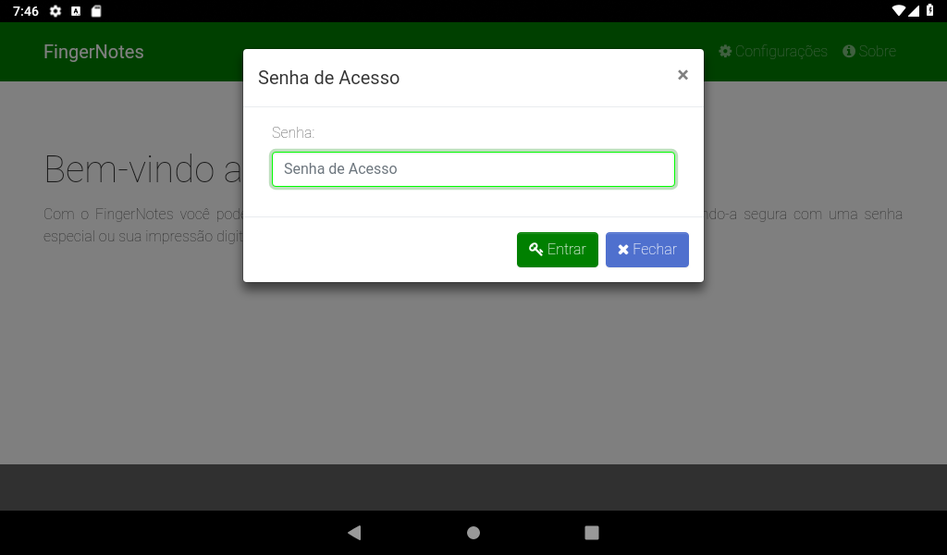
Task: Tap the Android home circle button
Action: (473, 532)
